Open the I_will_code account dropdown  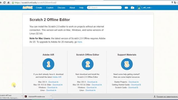(147, 7)
